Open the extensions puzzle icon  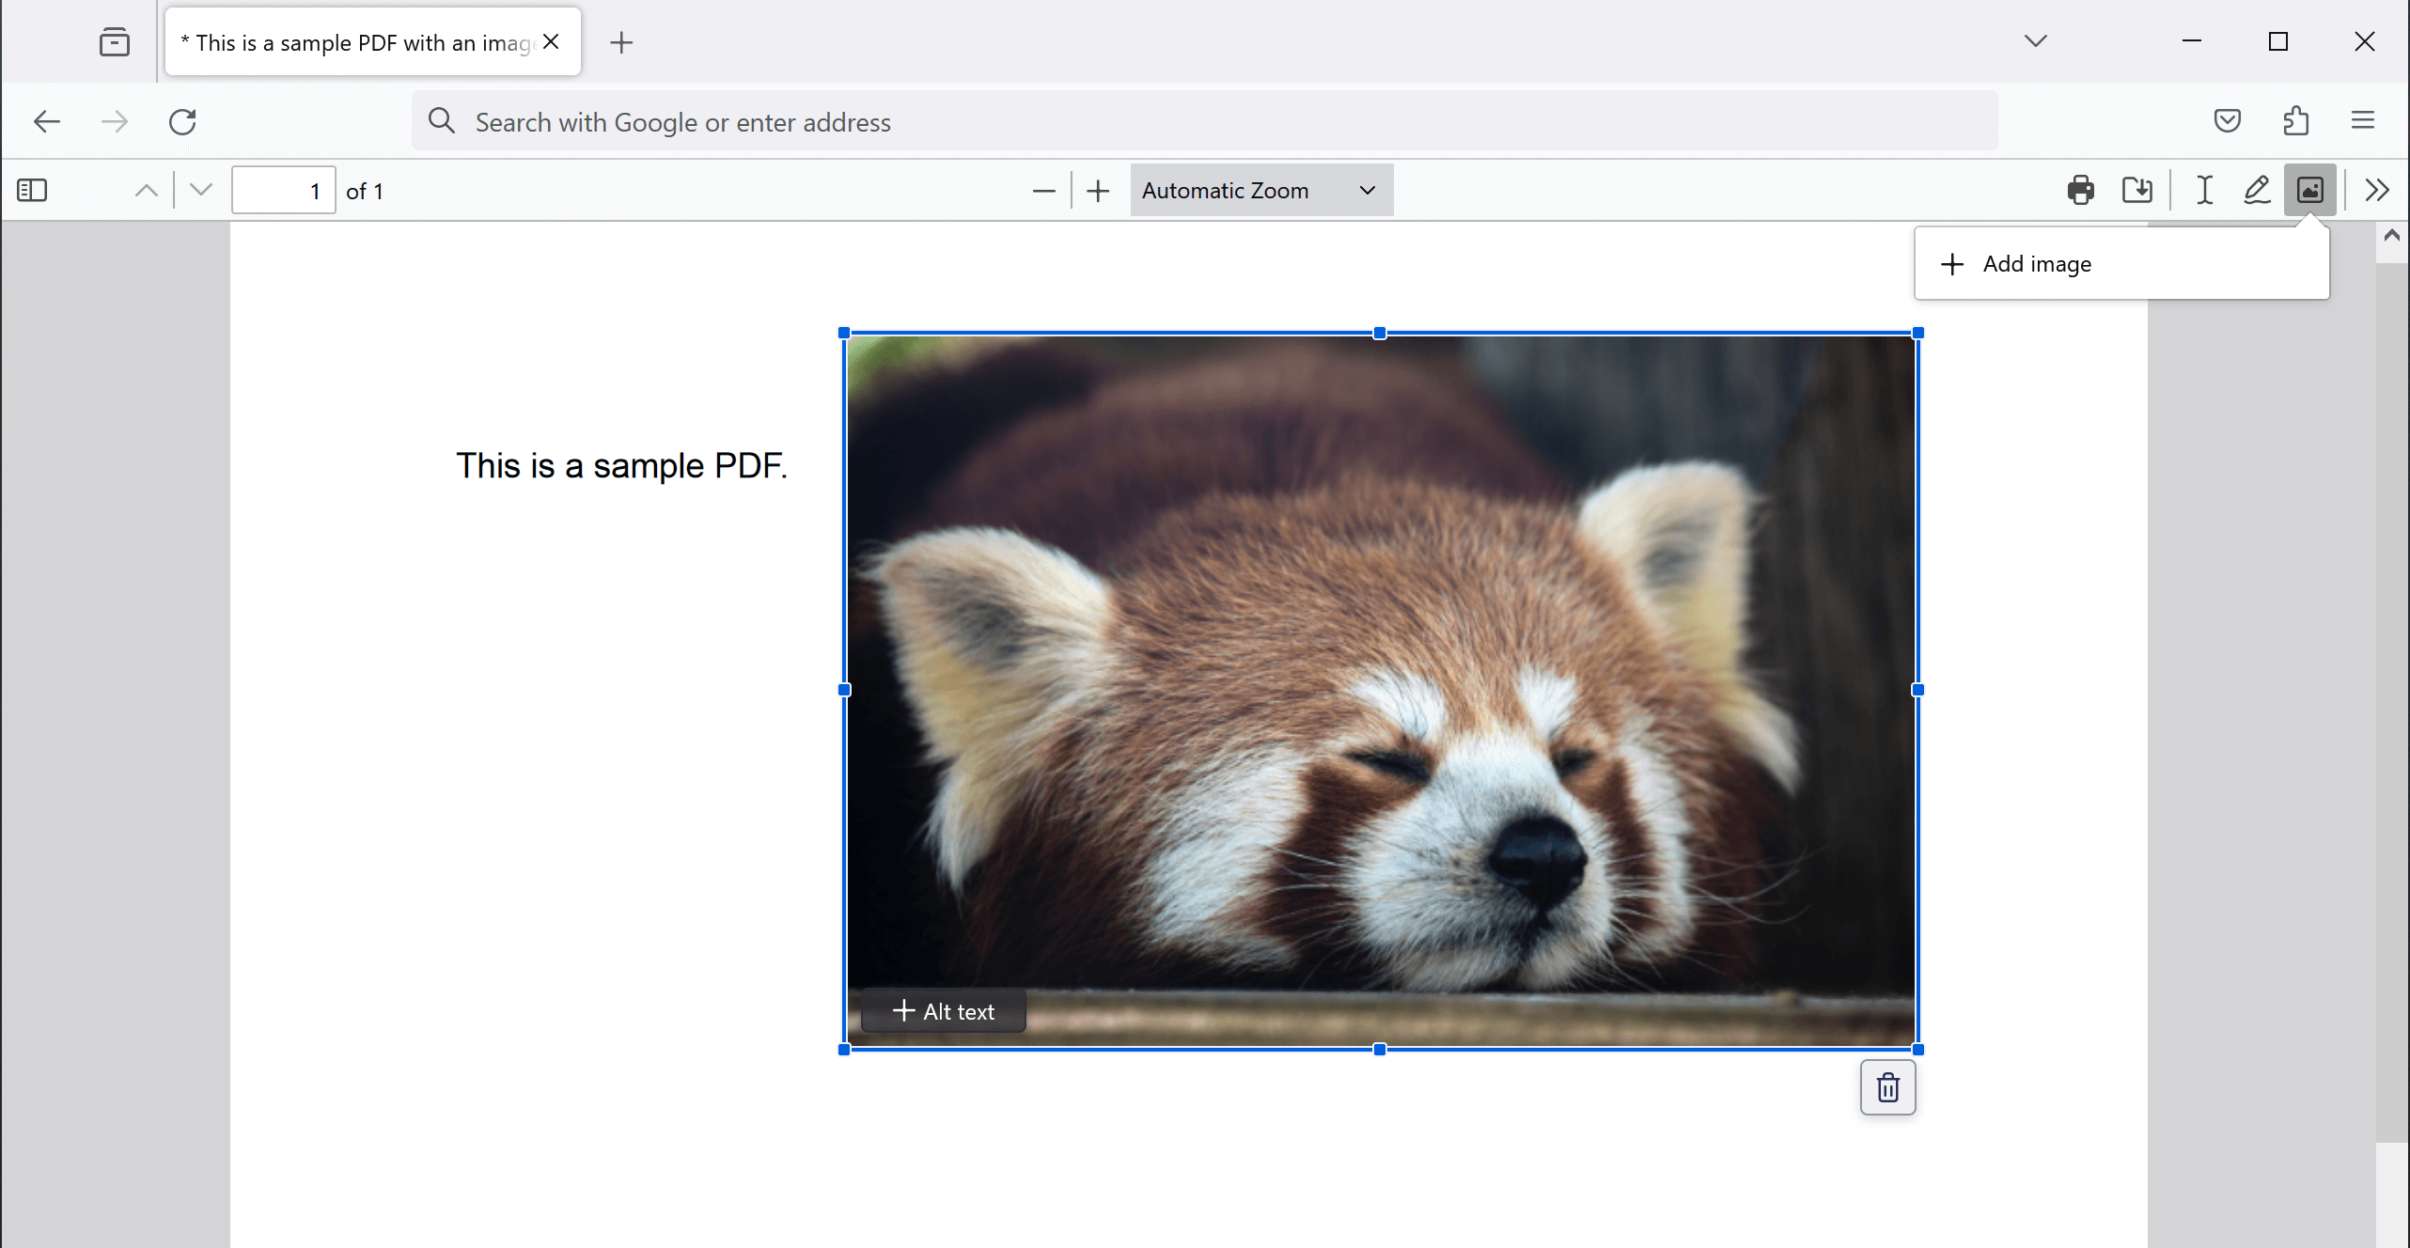[x=2295, y=120]
